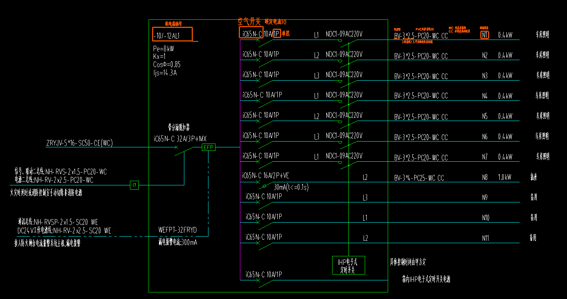Select the C1 box on the bus line
Image resolution: width=567 pixels, height=299 pixels.
(x=134, y=185)
